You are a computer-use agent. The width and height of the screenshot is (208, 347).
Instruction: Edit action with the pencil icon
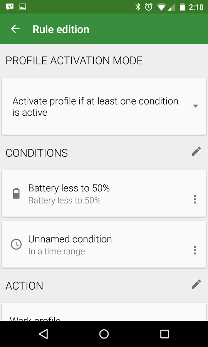[196, 285]
